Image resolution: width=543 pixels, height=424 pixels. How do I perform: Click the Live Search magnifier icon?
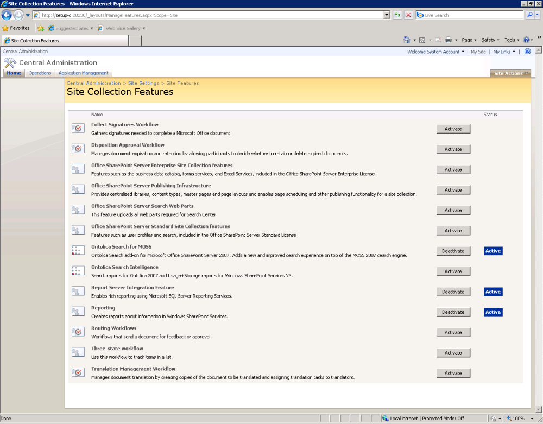coord(529,15)
